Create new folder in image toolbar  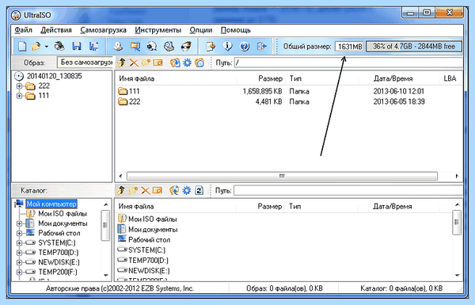click(x=146, y=63)
